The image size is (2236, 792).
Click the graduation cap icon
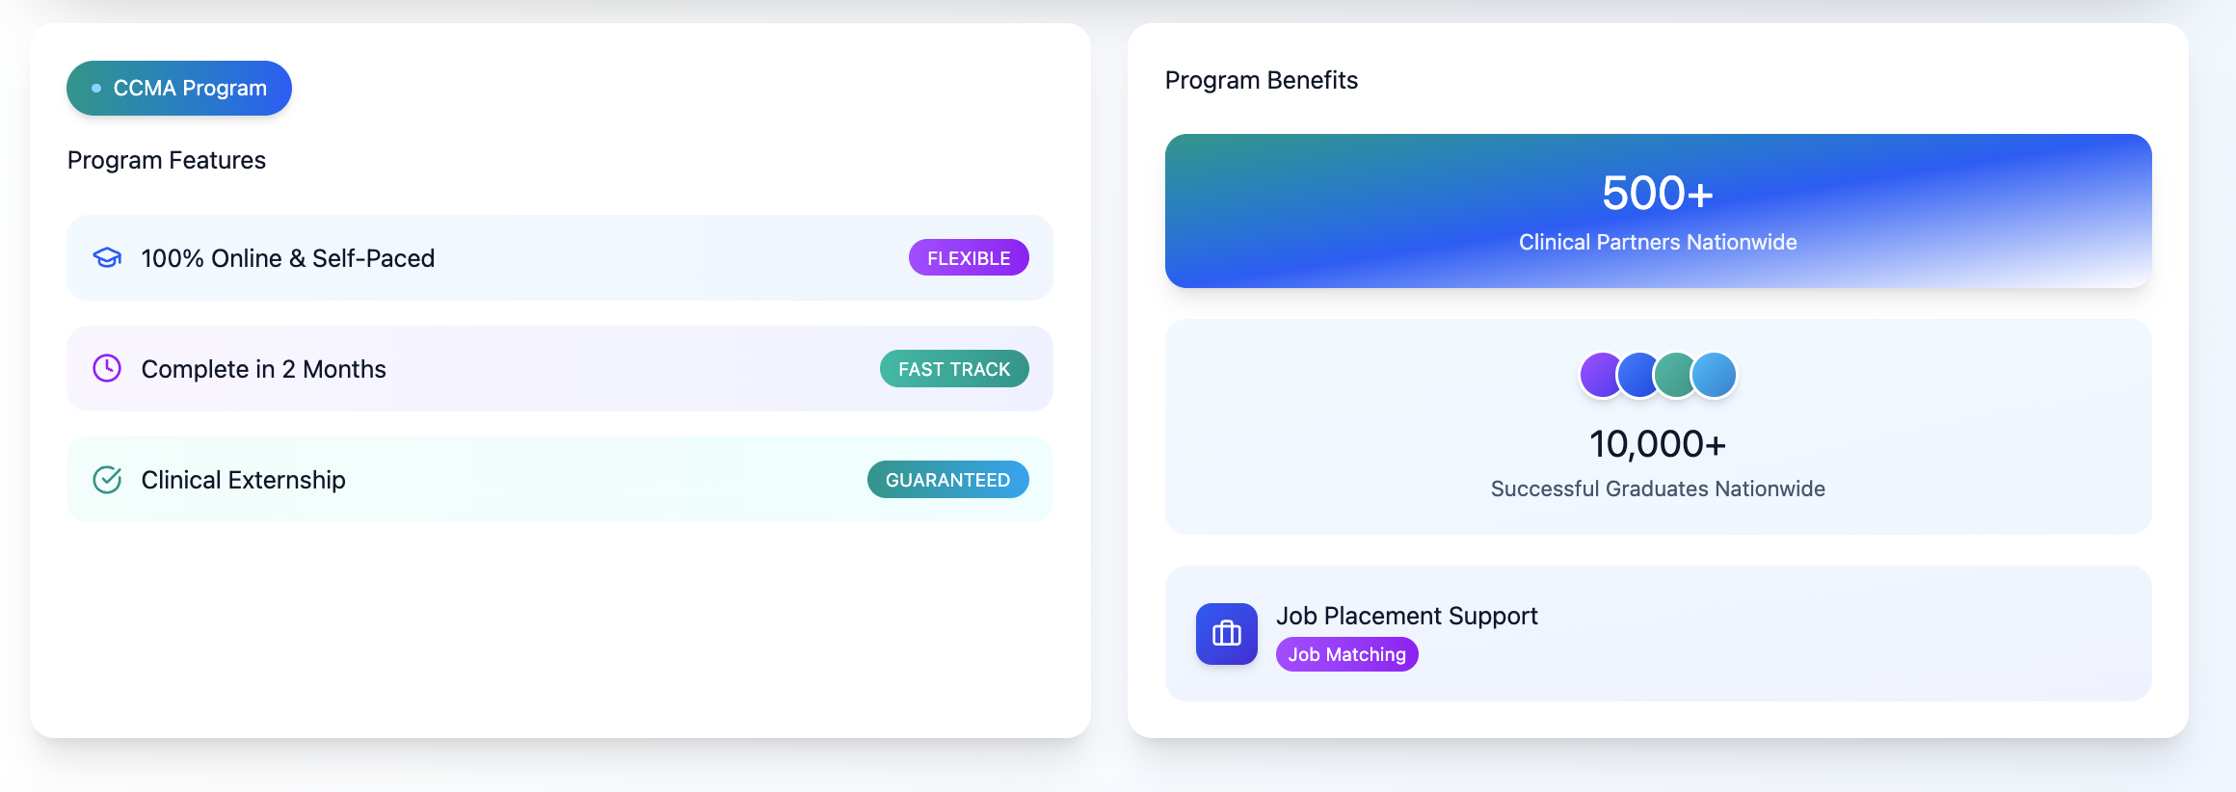[107, 257]
